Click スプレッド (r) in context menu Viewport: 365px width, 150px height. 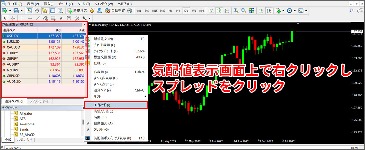116,105
